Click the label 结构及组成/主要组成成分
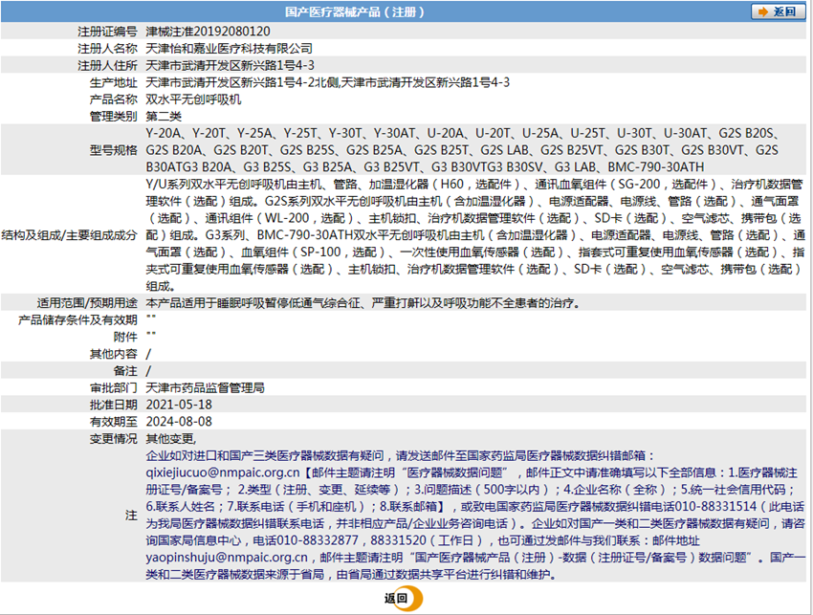The image size is (813, 615). 70,235
